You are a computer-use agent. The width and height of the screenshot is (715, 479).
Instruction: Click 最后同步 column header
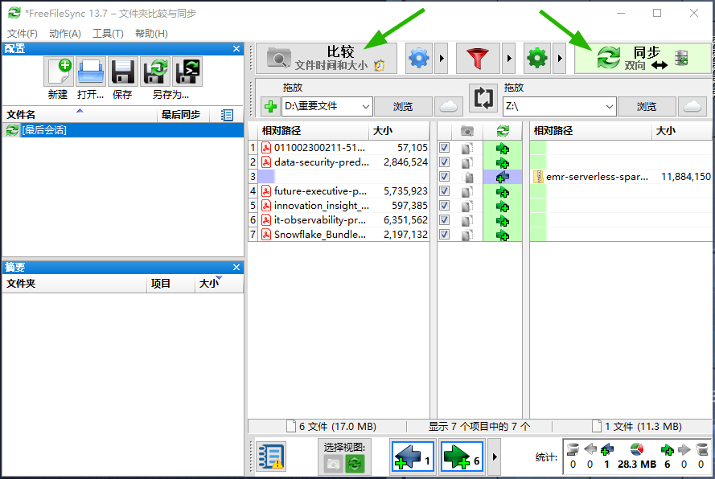point(183,114)
